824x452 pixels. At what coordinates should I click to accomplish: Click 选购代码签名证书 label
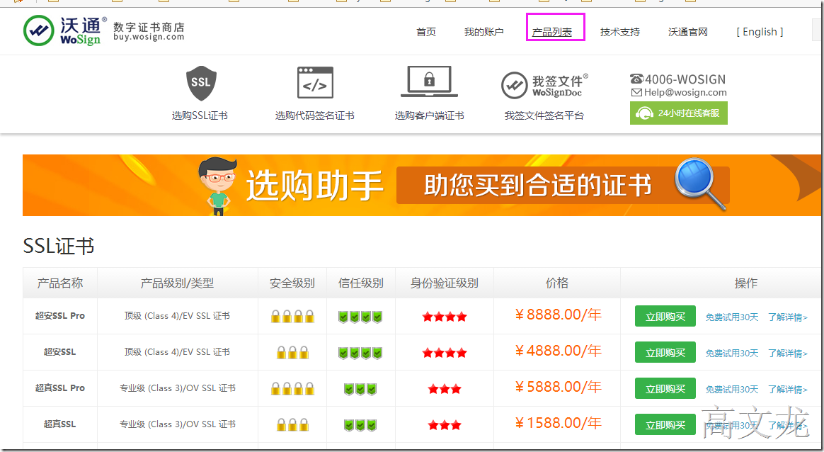(315, 115)
